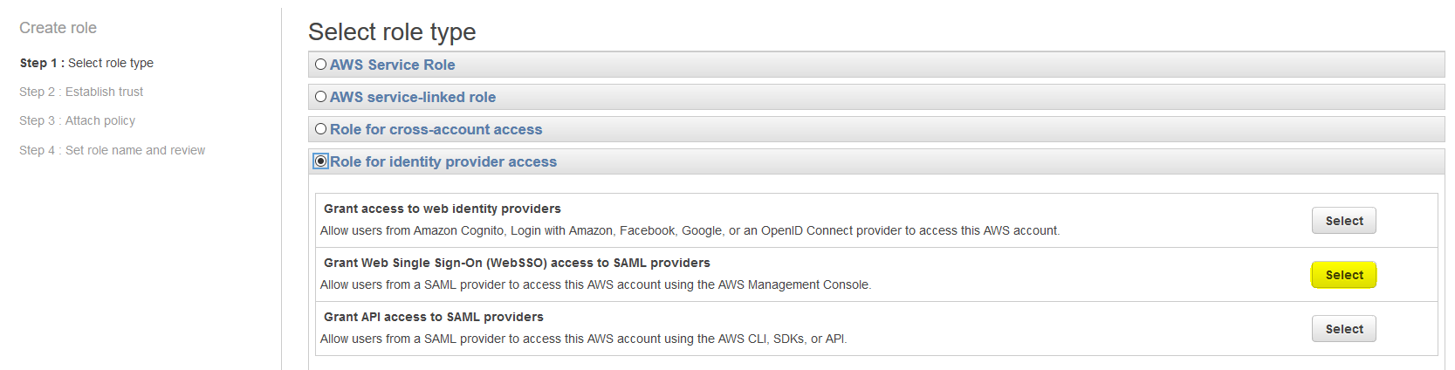This screenshot has width=1455, height=370.
Task: Select the AWS Service Role radio button
Action: click(x=321, y=65)
